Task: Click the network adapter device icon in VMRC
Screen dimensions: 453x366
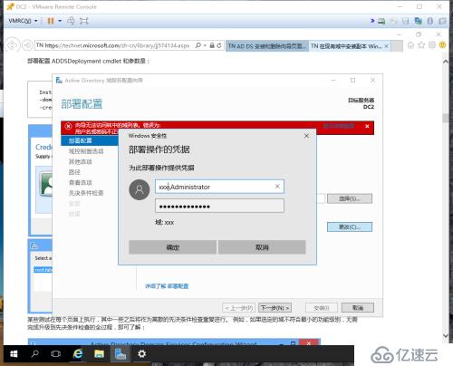Action: pyautogui.click(x=419, y=21)
